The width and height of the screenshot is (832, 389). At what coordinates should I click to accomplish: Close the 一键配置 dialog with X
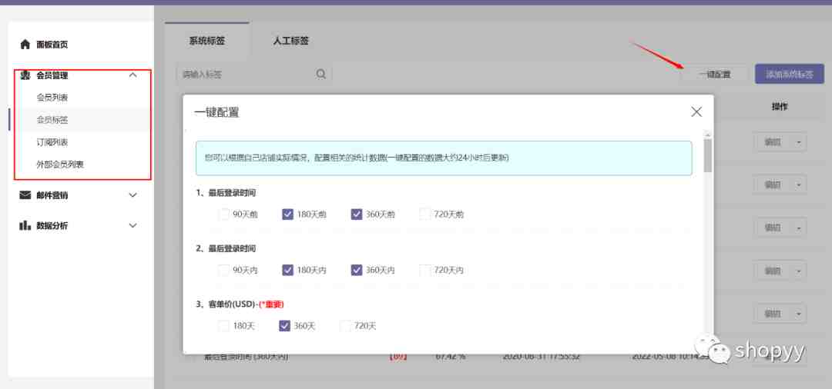coord(696,112)
